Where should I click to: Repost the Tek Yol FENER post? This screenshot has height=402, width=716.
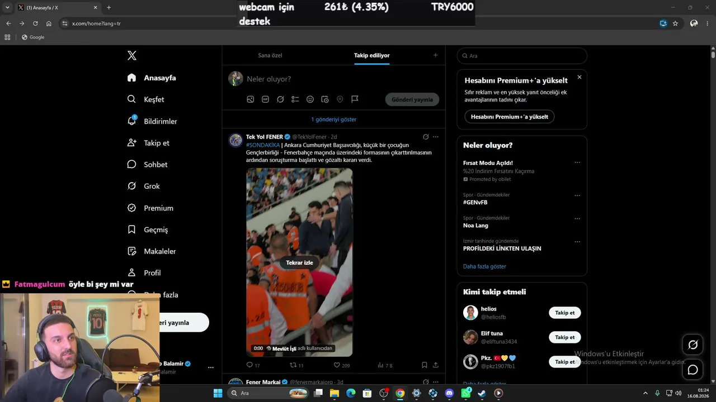pos(293,365)
